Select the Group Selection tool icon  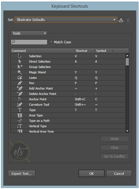pyautogui.click(x=20, y=67)
